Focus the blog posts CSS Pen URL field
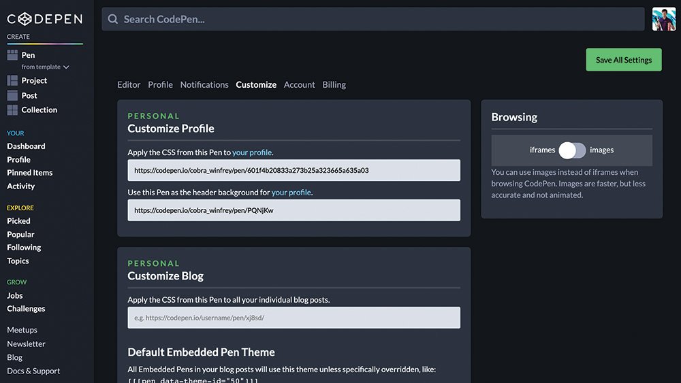681x383 pixels. click(x=294, y=318)
